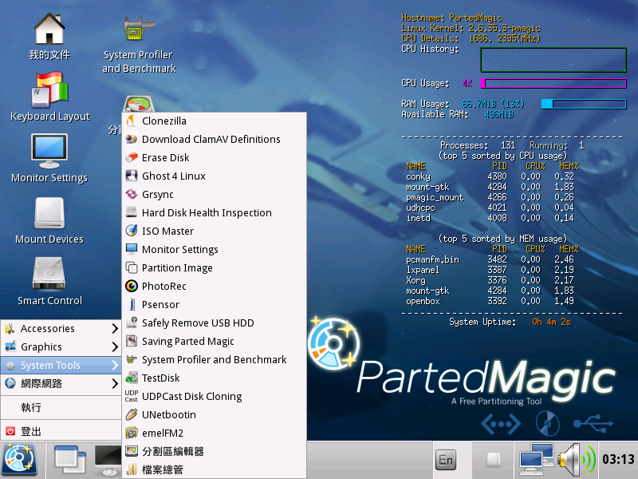
Task: Click the network computers tray icon
Action: click(x=536, y=460)
